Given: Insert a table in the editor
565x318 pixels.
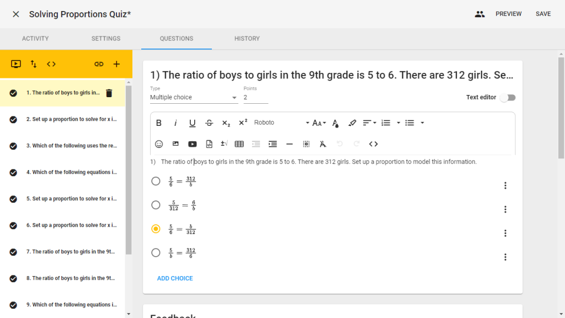Looking at the screenshot, I should [x=239, y=144].
